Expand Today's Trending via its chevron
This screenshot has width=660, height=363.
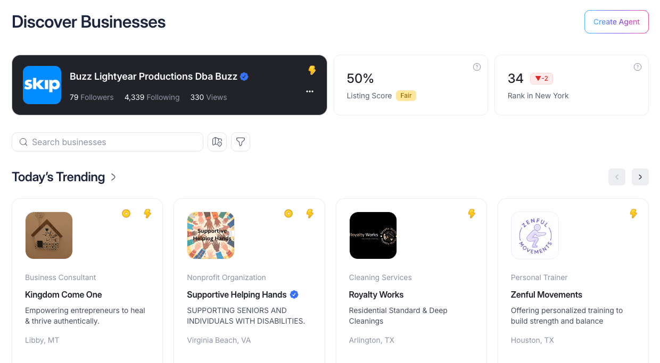coord(113,177)
